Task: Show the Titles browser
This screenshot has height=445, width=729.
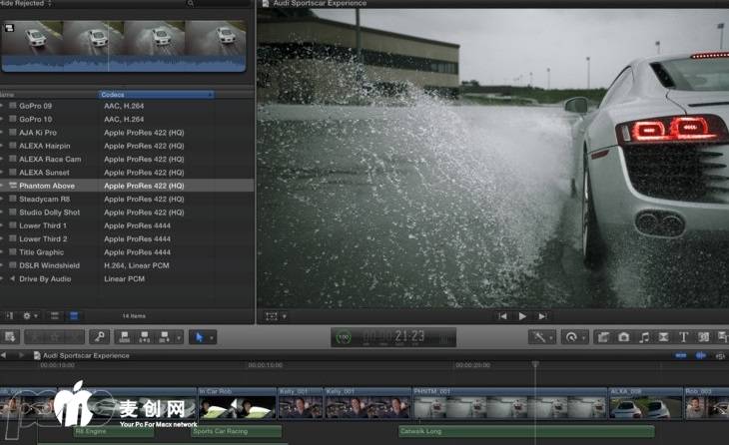Action: tap(684, 338)
